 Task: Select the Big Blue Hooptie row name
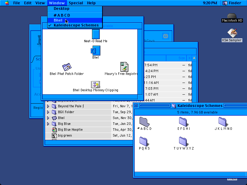click(70, 129)
